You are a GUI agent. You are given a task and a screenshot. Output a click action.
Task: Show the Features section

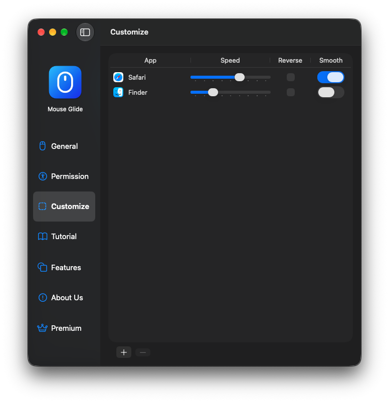click(x=64, y=268)
